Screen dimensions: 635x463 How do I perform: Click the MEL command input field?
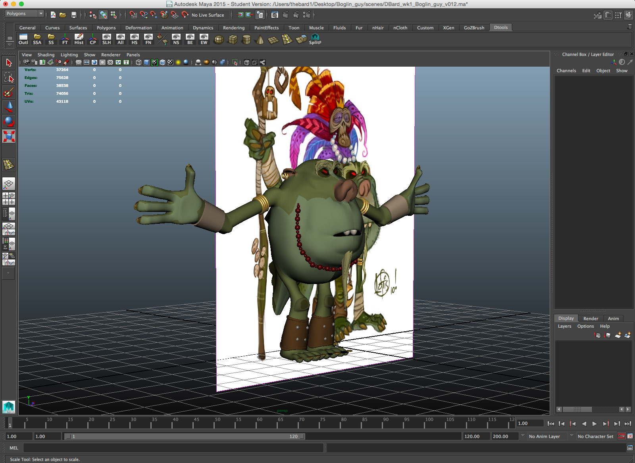tap(173, 448)
